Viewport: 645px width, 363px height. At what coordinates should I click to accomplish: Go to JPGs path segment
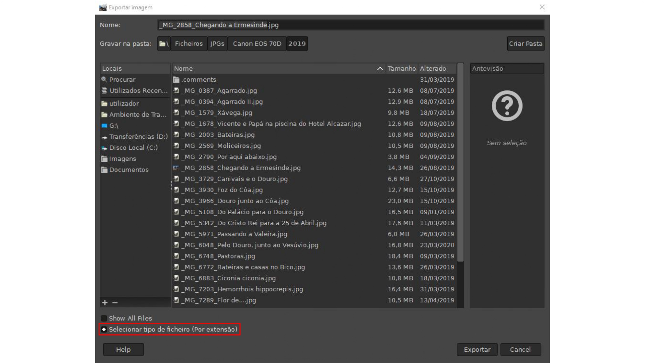tap(217, 44)
